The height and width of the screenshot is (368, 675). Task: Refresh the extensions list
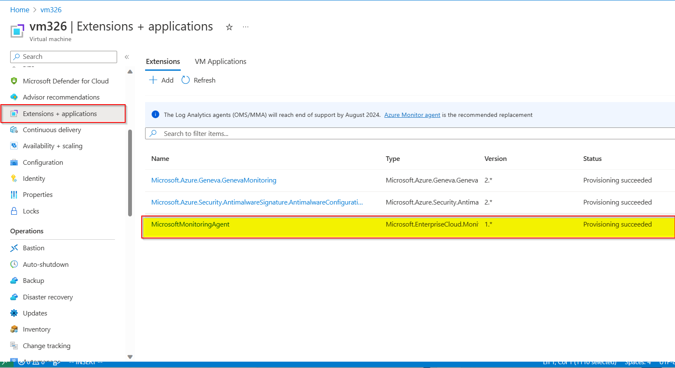coord(198,80)
